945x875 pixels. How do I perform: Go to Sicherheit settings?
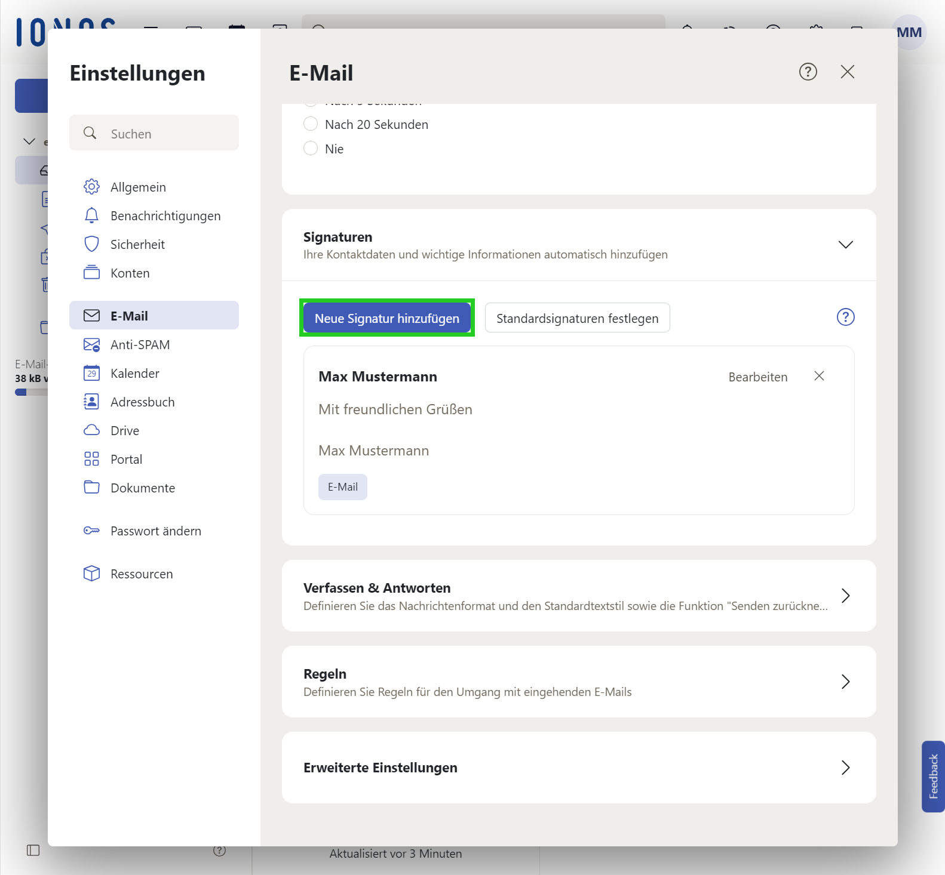154,245
